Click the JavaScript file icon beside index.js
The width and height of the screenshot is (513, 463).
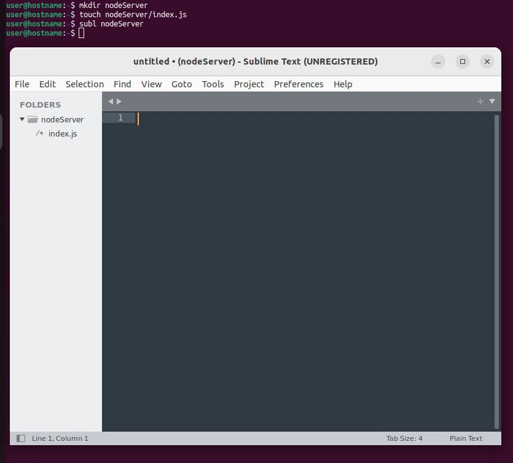pyautogui.click(x=39, y=133)
